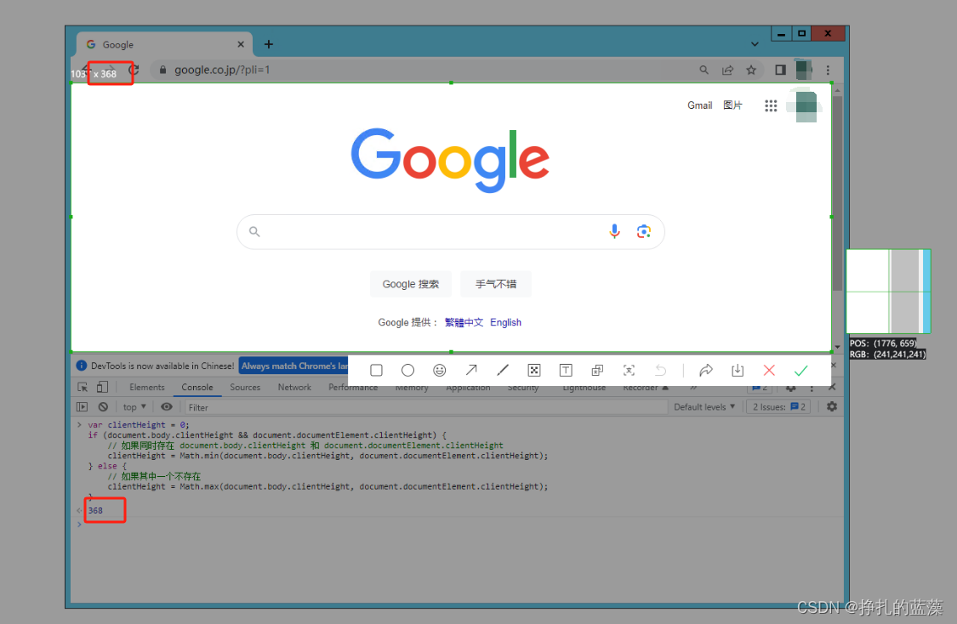The height and width of the screenshot is (624, 957).
Task: Open the 繁體中文 language link
Action: point(464,322)
